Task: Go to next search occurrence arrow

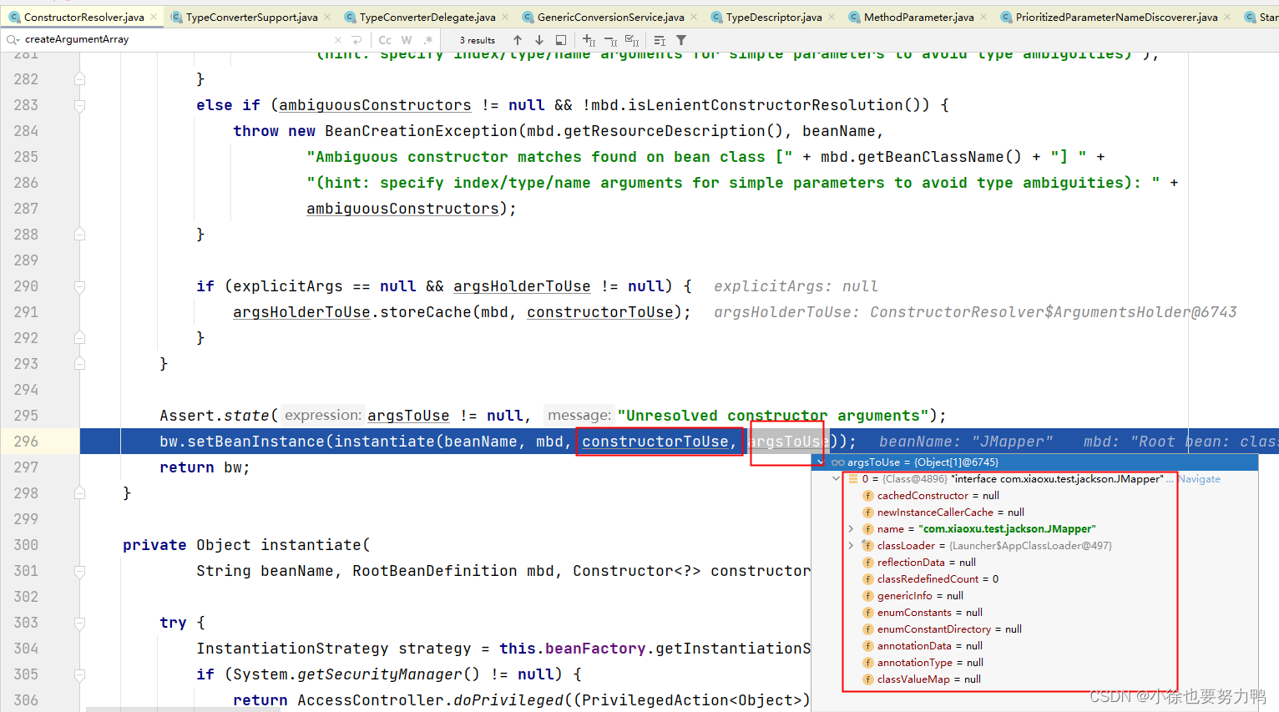Action: [x=539, y=40]
